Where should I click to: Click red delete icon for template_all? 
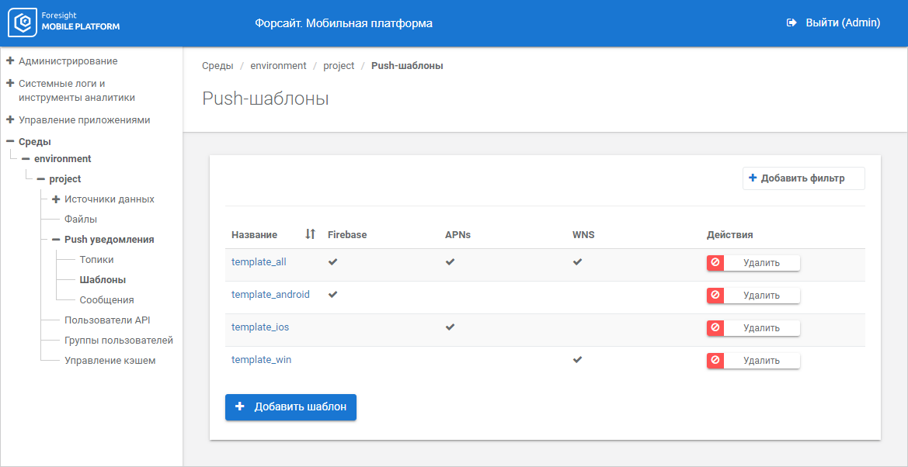tap(715, 263)
